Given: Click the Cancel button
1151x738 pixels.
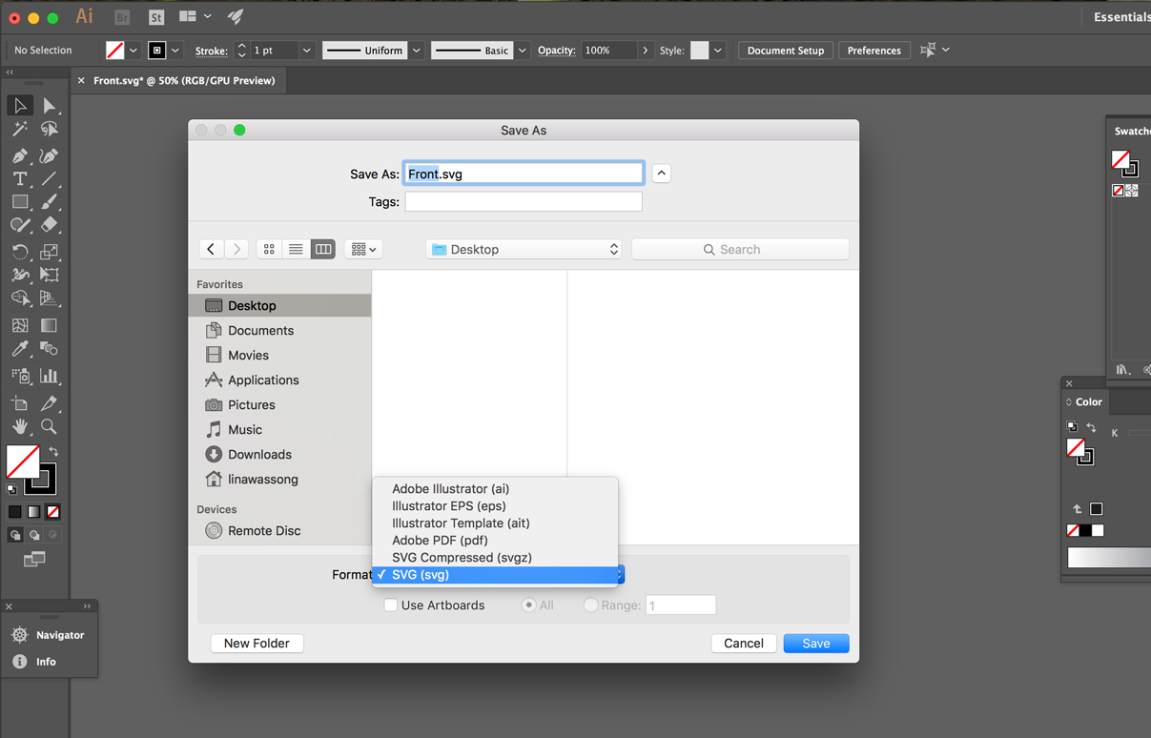Looking at the screenshot, I should point(744,644).
